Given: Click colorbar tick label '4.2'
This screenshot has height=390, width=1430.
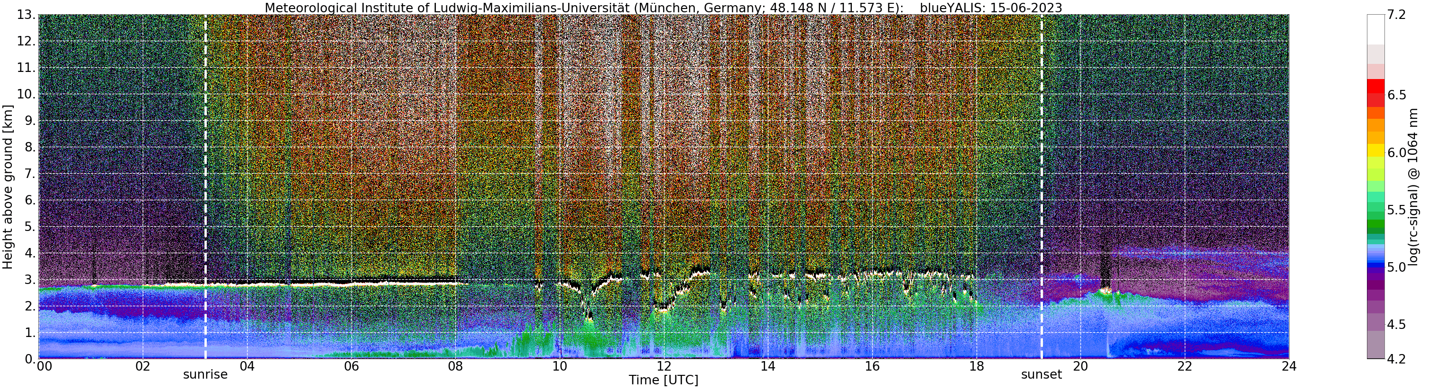Looking at the screenshot, I should (1396, 359).
